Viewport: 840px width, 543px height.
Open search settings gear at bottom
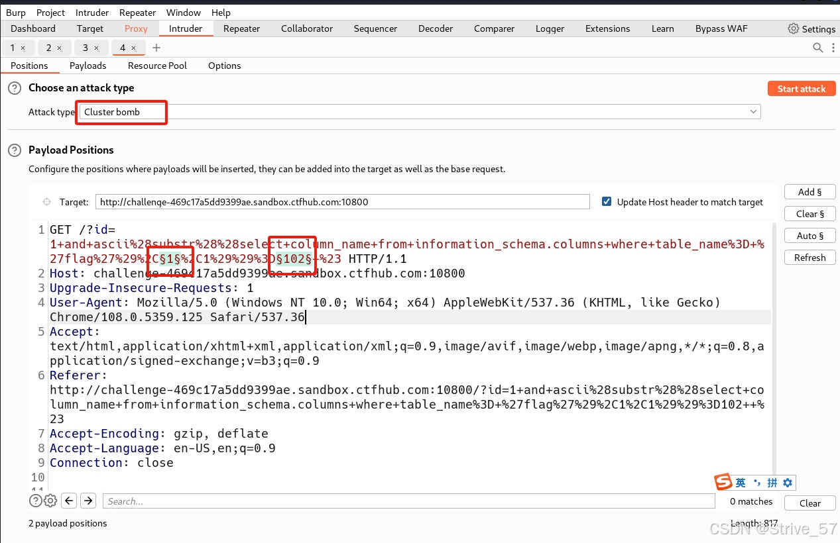[50, 501]
